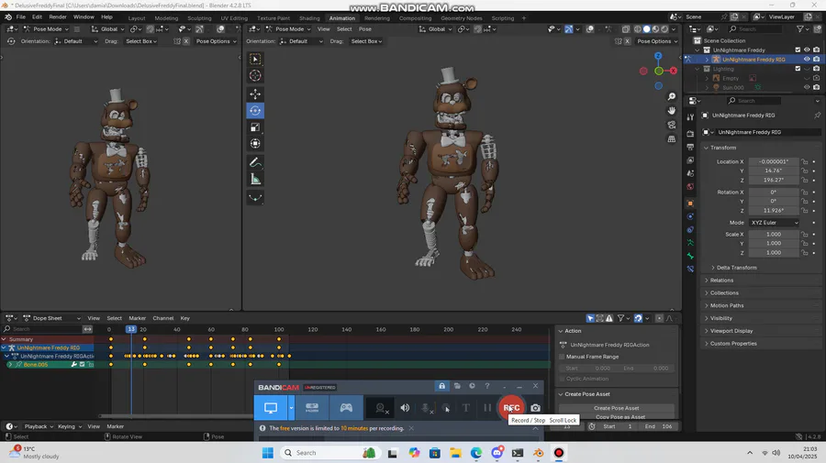This screenshot has height=463, width=826.
Task: Click Bandicam red REC button
Action: 511,408
